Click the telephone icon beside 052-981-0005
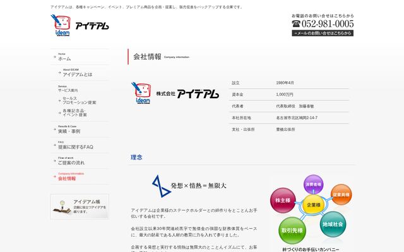This screenshot has width=404, height=252. pyautogui.click(x=296, y=24)
